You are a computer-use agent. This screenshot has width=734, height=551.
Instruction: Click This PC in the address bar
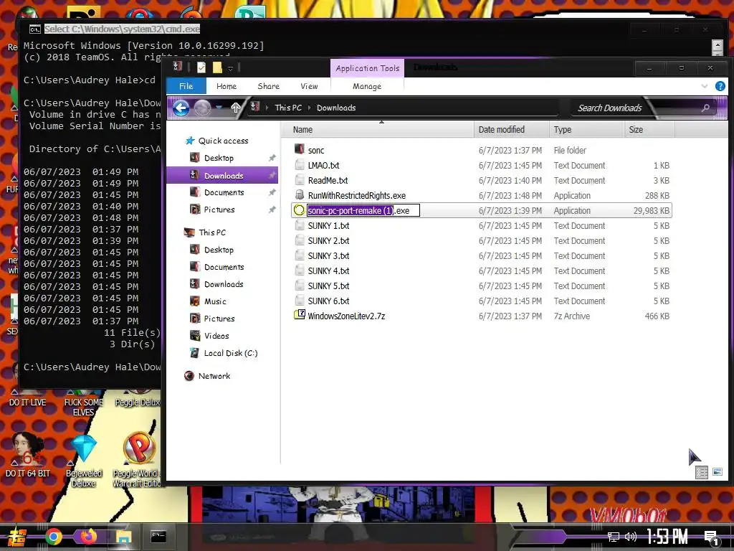288,108
